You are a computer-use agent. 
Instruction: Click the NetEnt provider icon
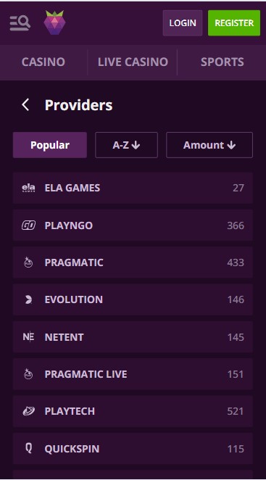(28, 337)
